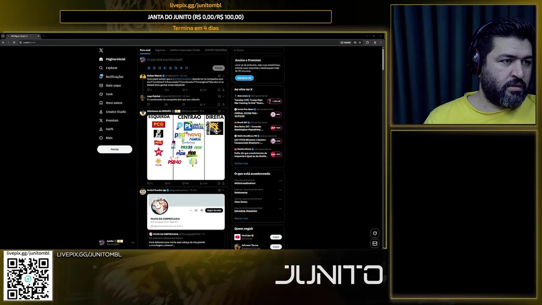The height and width of the screenshot is (305, 542).
Task: Follow Jeferson Torres account
Action: (x=276, y=247)
